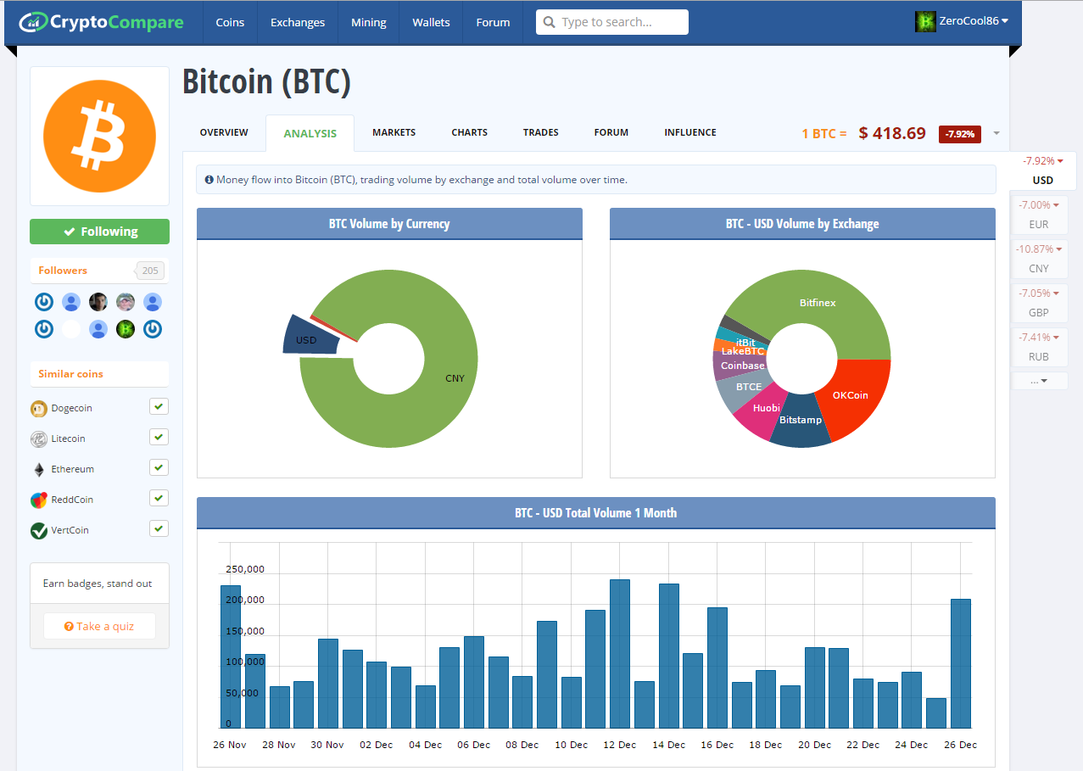Open the Litecoin coin icon
The height and width of the screenshot is (771, 1083).
pos(39,439)
